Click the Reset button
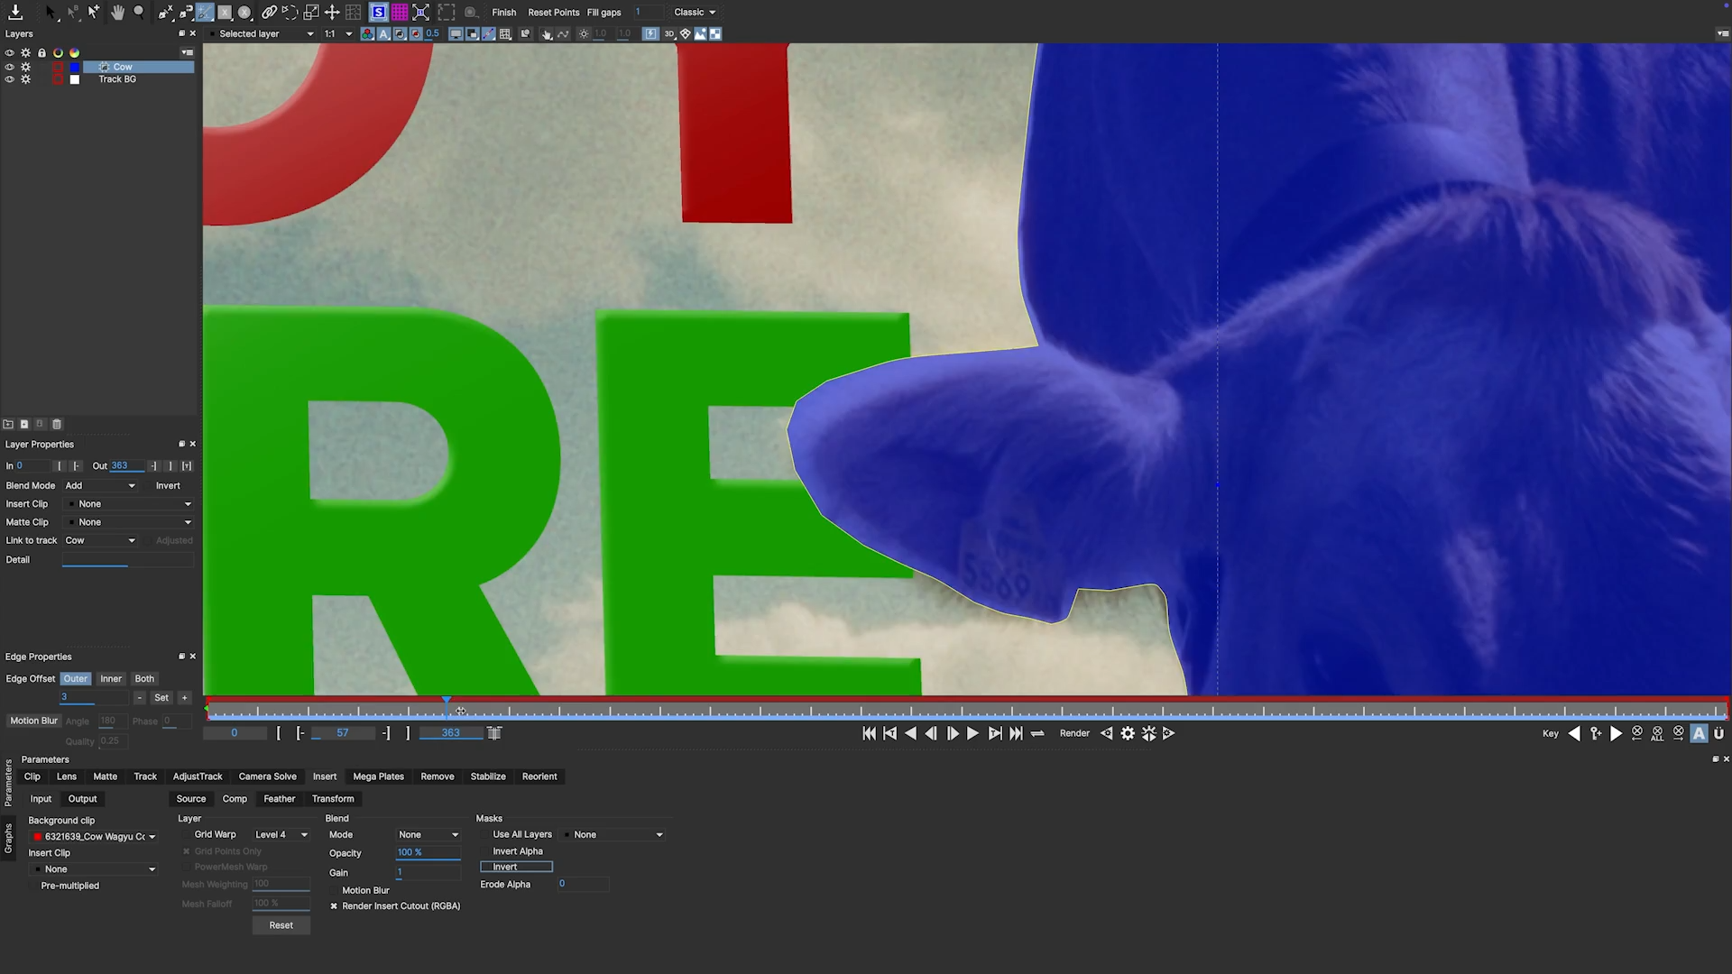Viewport: 1732px width, 974px height. 281,924
